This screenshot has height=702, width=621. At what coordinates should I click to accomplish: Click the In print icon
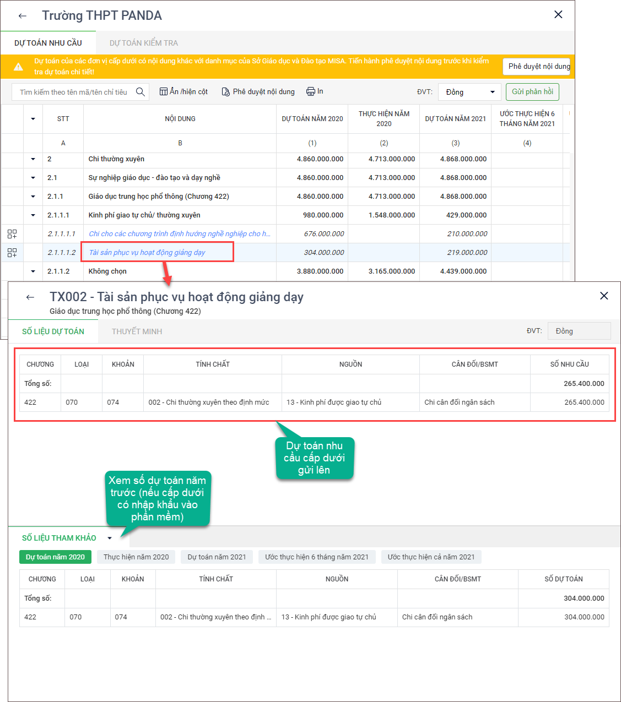315,91
